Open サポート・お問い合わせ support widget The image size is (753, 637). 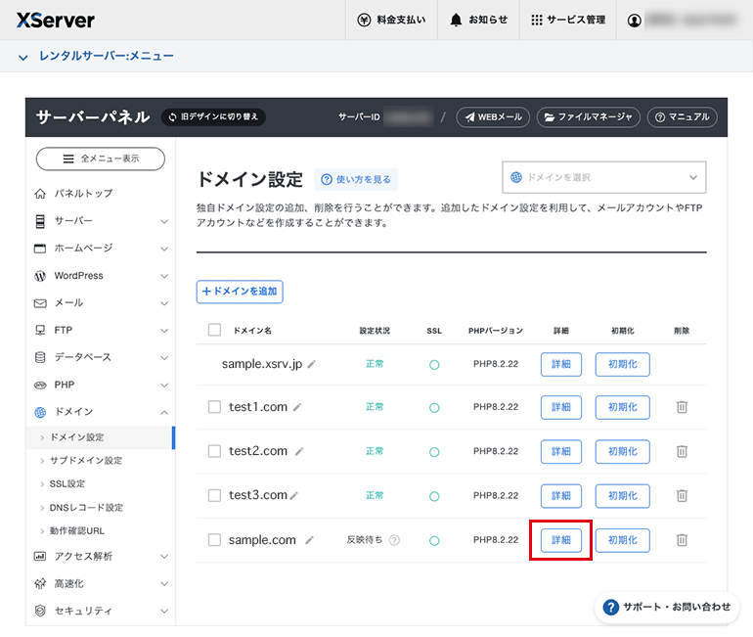click(x=667, y=608)
